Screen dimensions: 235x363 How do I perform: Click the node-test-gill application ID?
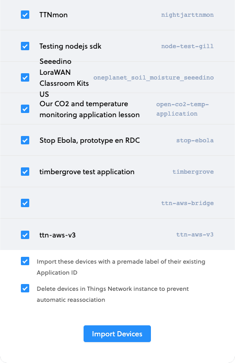pyautogui.click(x=187, y=47)
